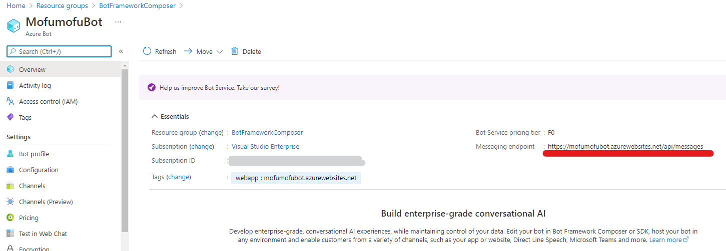Click the Subscription ID label
The image size is (726, 251).
coord(174,160)
